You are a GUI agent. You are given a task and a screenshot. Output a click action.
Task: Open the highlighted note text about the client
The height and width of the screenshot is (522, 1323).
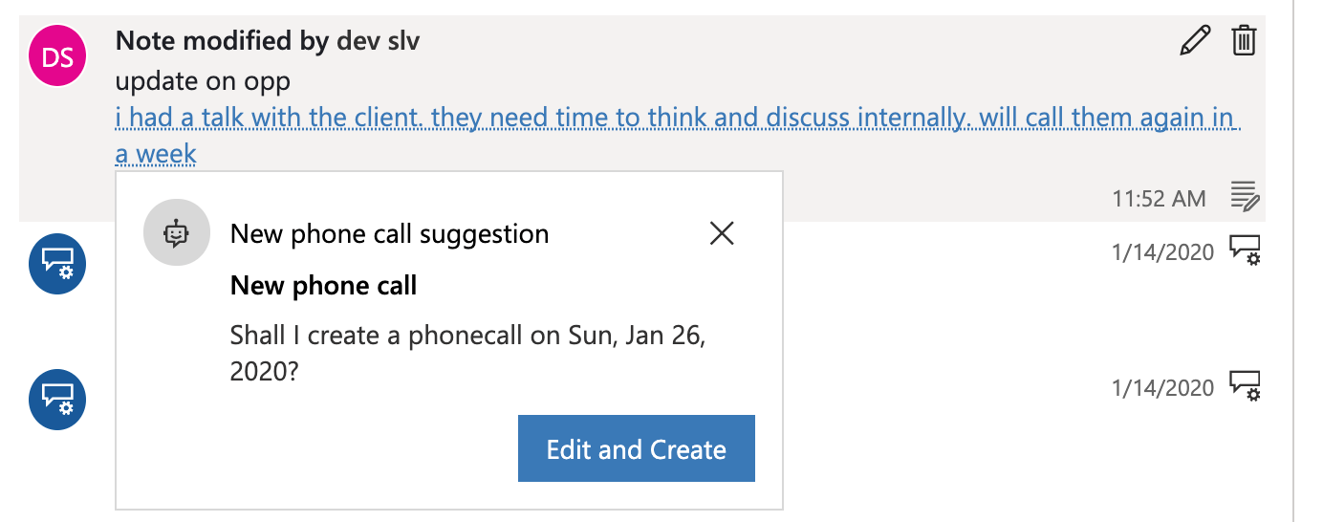678,136
